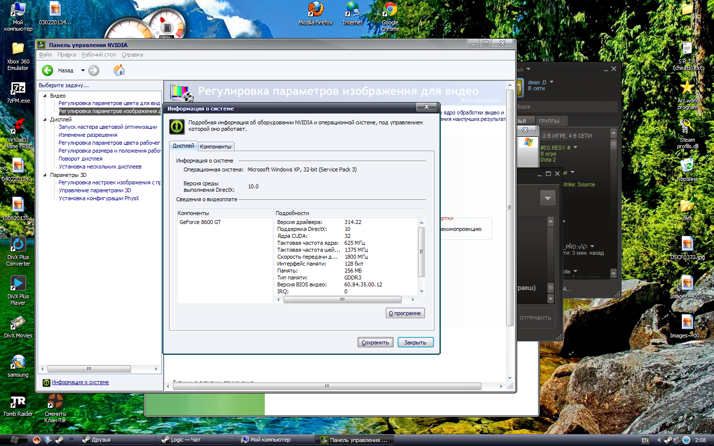Open DivX Plus Converter desktop icon
The height and width of the screenshot is (446, 714).
(x=18, y=251)
